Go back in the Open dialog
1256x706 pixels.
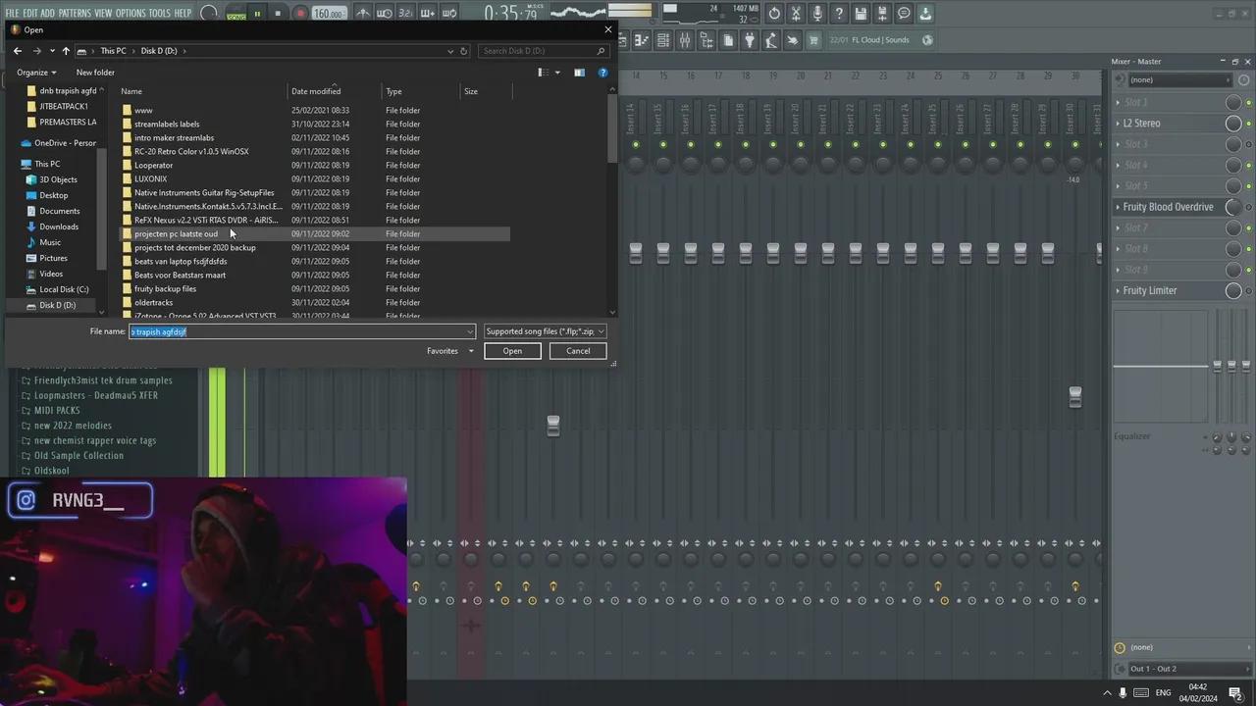(17, 51)
